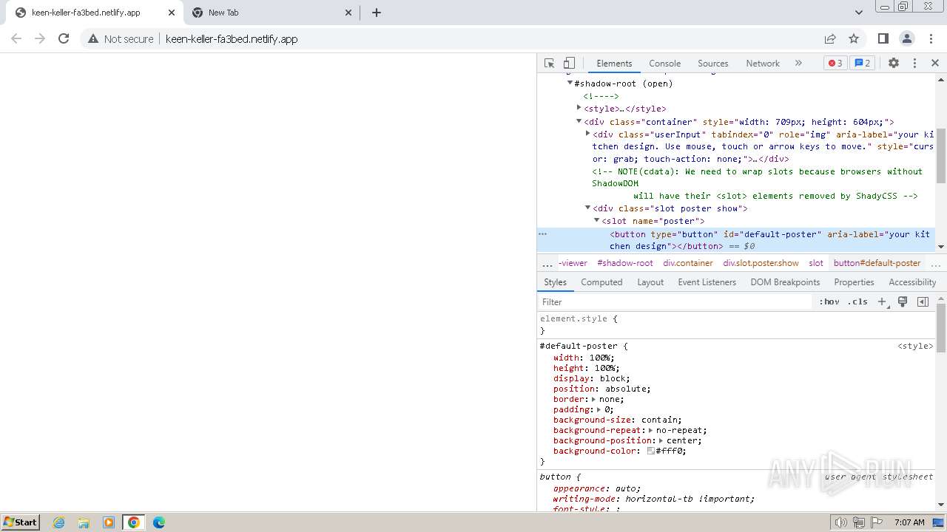This screenshot has height=532, width=947.
Task: Close the keen-keller-fa3bed.netlify.app tab
Action: [x=171, y=13]
